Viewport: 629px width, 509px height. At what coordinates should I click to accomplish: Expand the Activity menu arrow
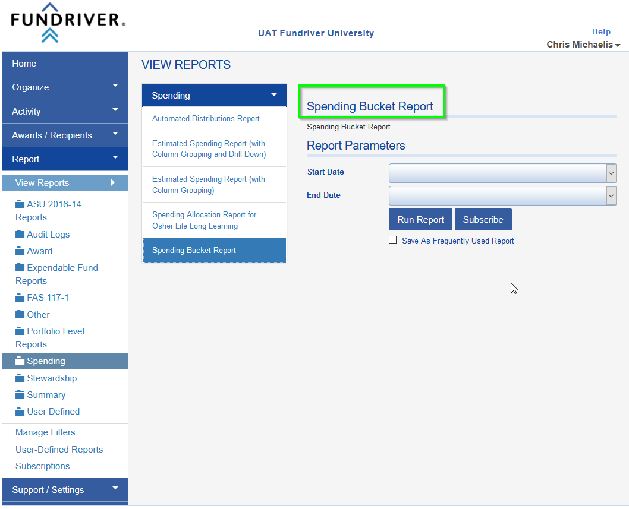[115, 110]
